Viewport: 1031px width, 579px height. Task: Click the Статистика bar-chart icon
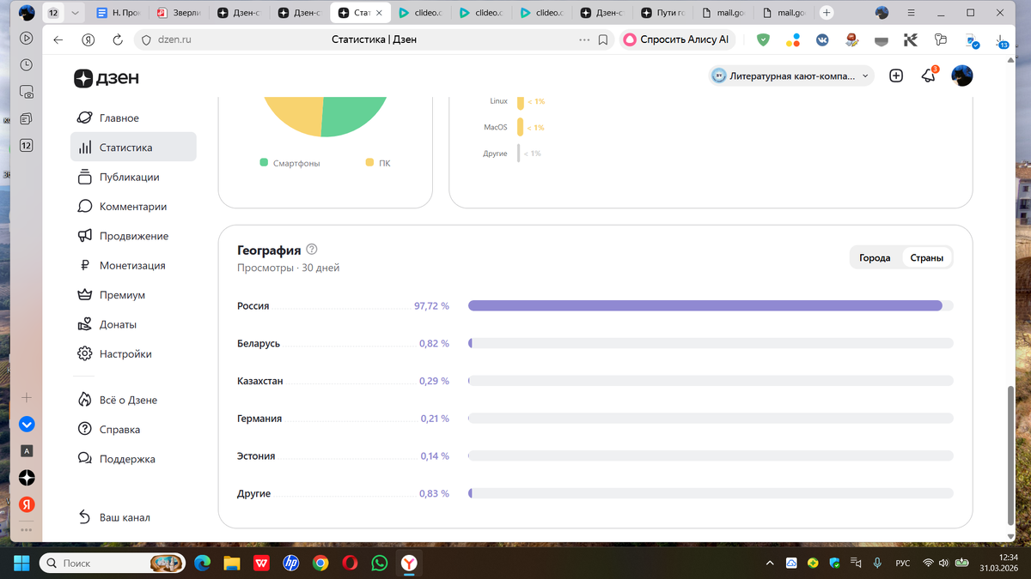[x=84, y=148]
